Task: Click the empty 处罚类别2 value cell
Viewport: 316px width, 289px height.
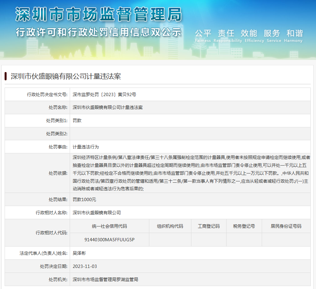Action: pyautogui.click(x=190, y=134)
